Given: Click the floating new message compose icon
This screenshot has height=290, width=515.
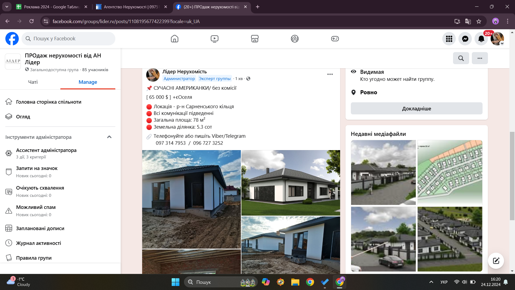Looking at the screenshot, I should coord(496,260).
